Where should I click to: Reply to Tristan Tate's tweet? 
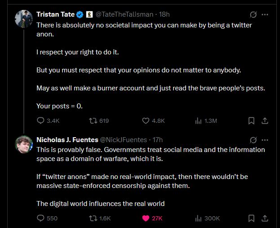pos(40,121)
